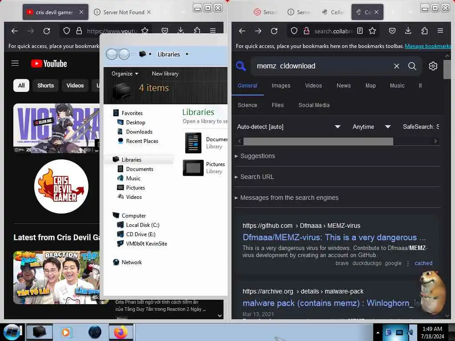Click in the memz search field

tap(322, 66)
